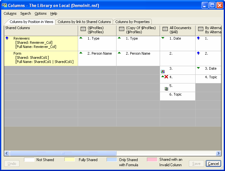
Task: Switch to Columns by Properties tab
Action: tap(132, 22)
